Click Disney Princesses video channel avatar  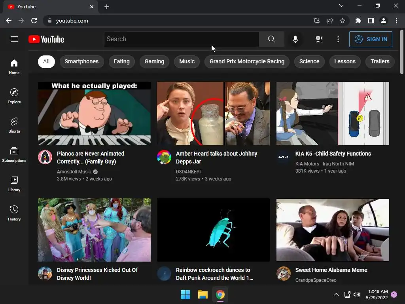(45, 273)
